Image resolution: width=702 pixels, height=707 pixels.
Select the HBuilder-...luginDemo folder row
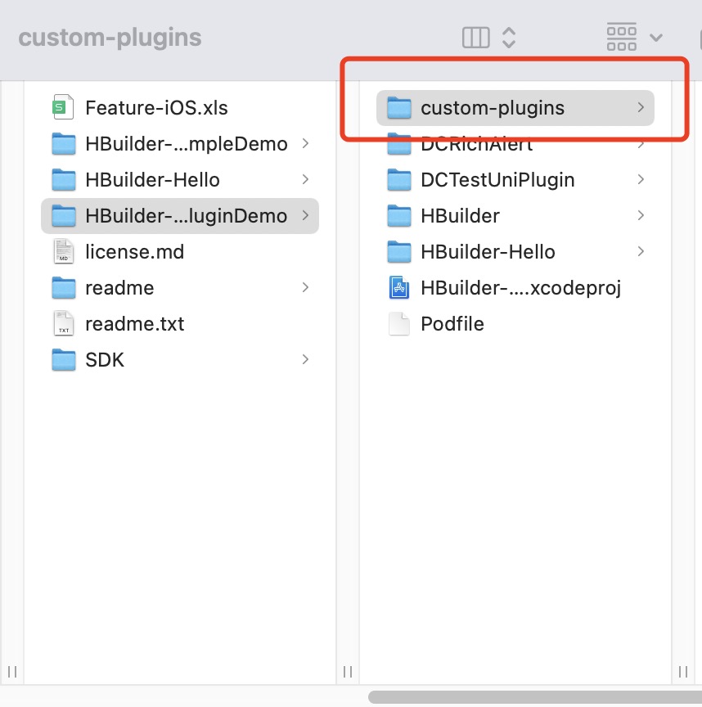(180, 215)
